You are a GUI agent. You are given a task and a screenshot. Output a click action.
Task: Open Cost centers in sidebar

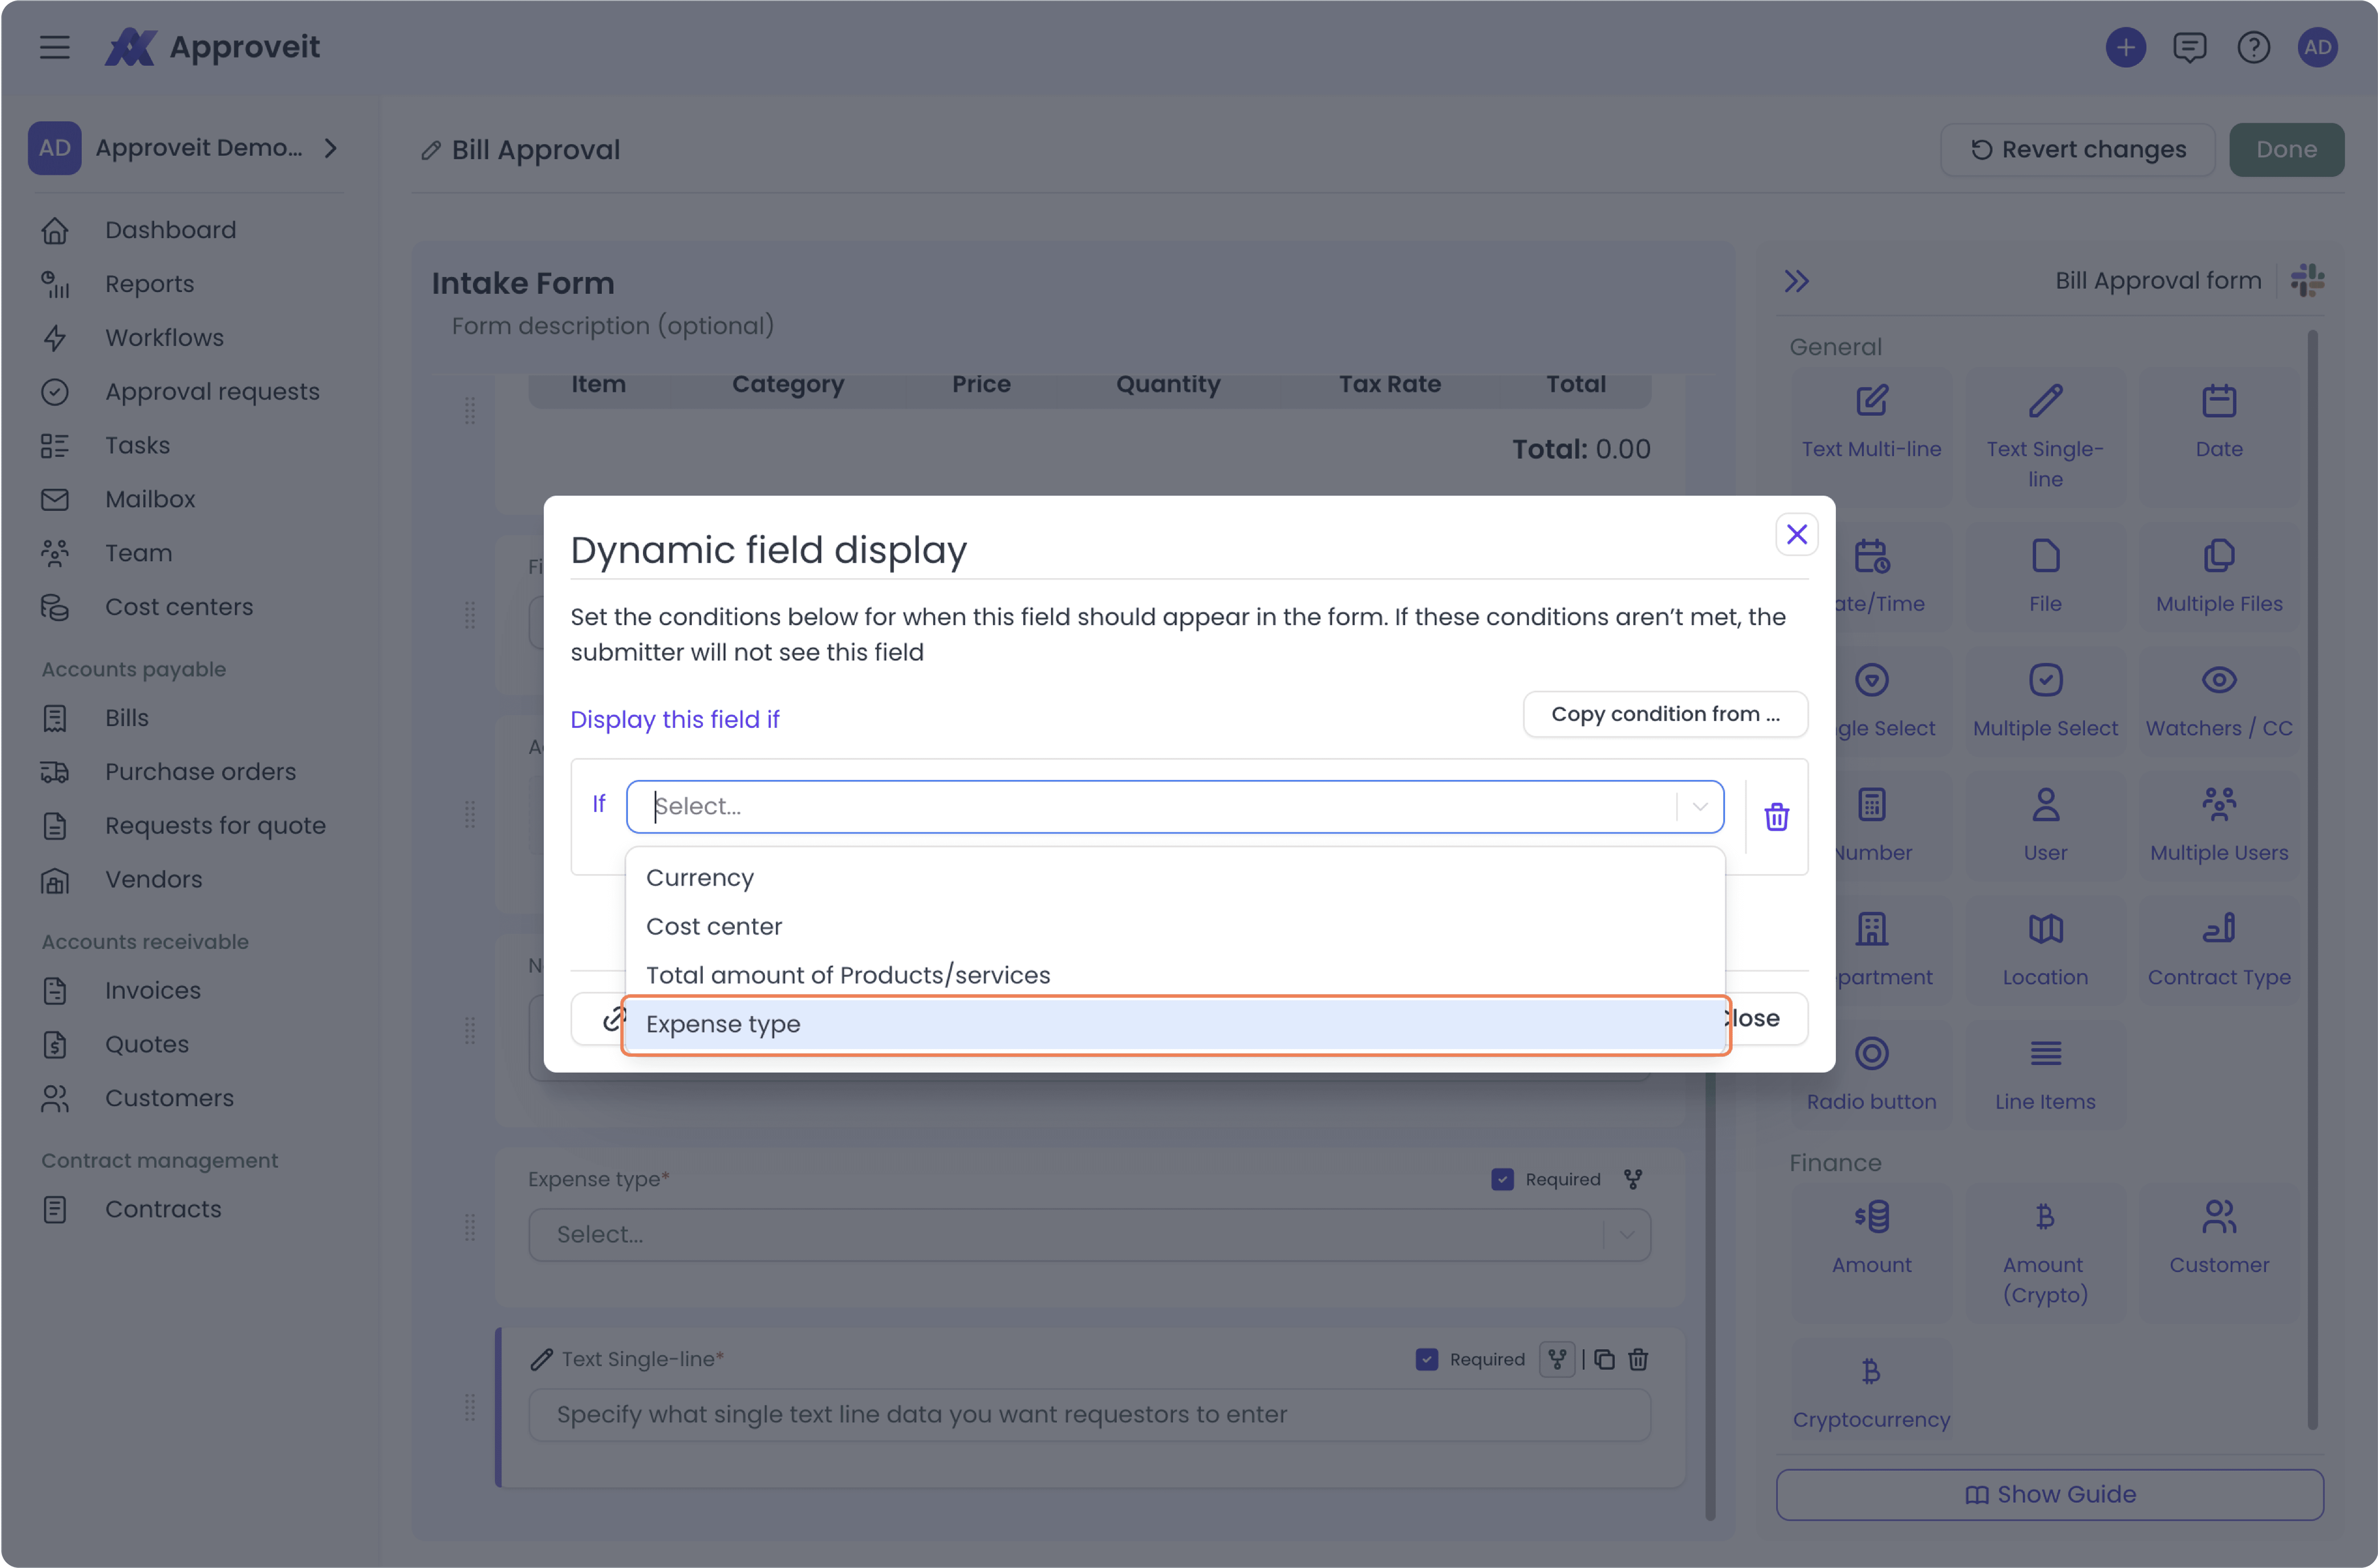point(179,607)
